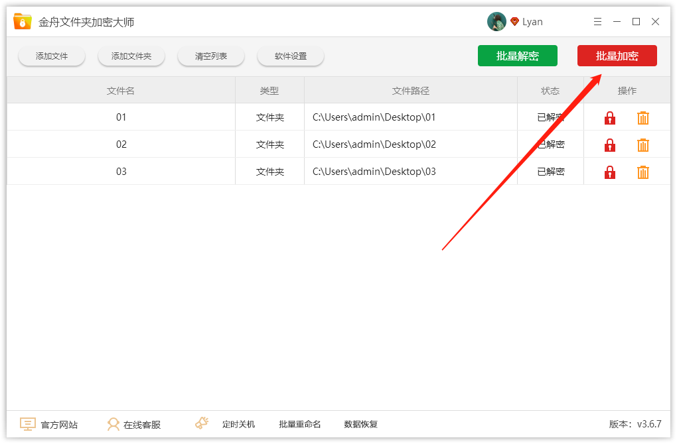
Task: Open 软件设置 button
Action: (291, 56)
